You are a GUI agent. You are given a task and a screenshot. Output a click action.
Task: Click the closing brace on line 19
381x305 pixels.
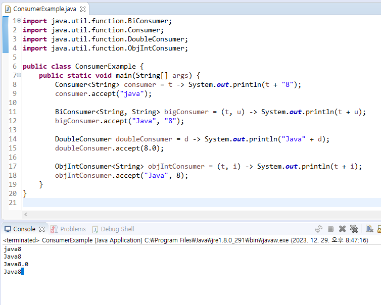click(41, 184)
